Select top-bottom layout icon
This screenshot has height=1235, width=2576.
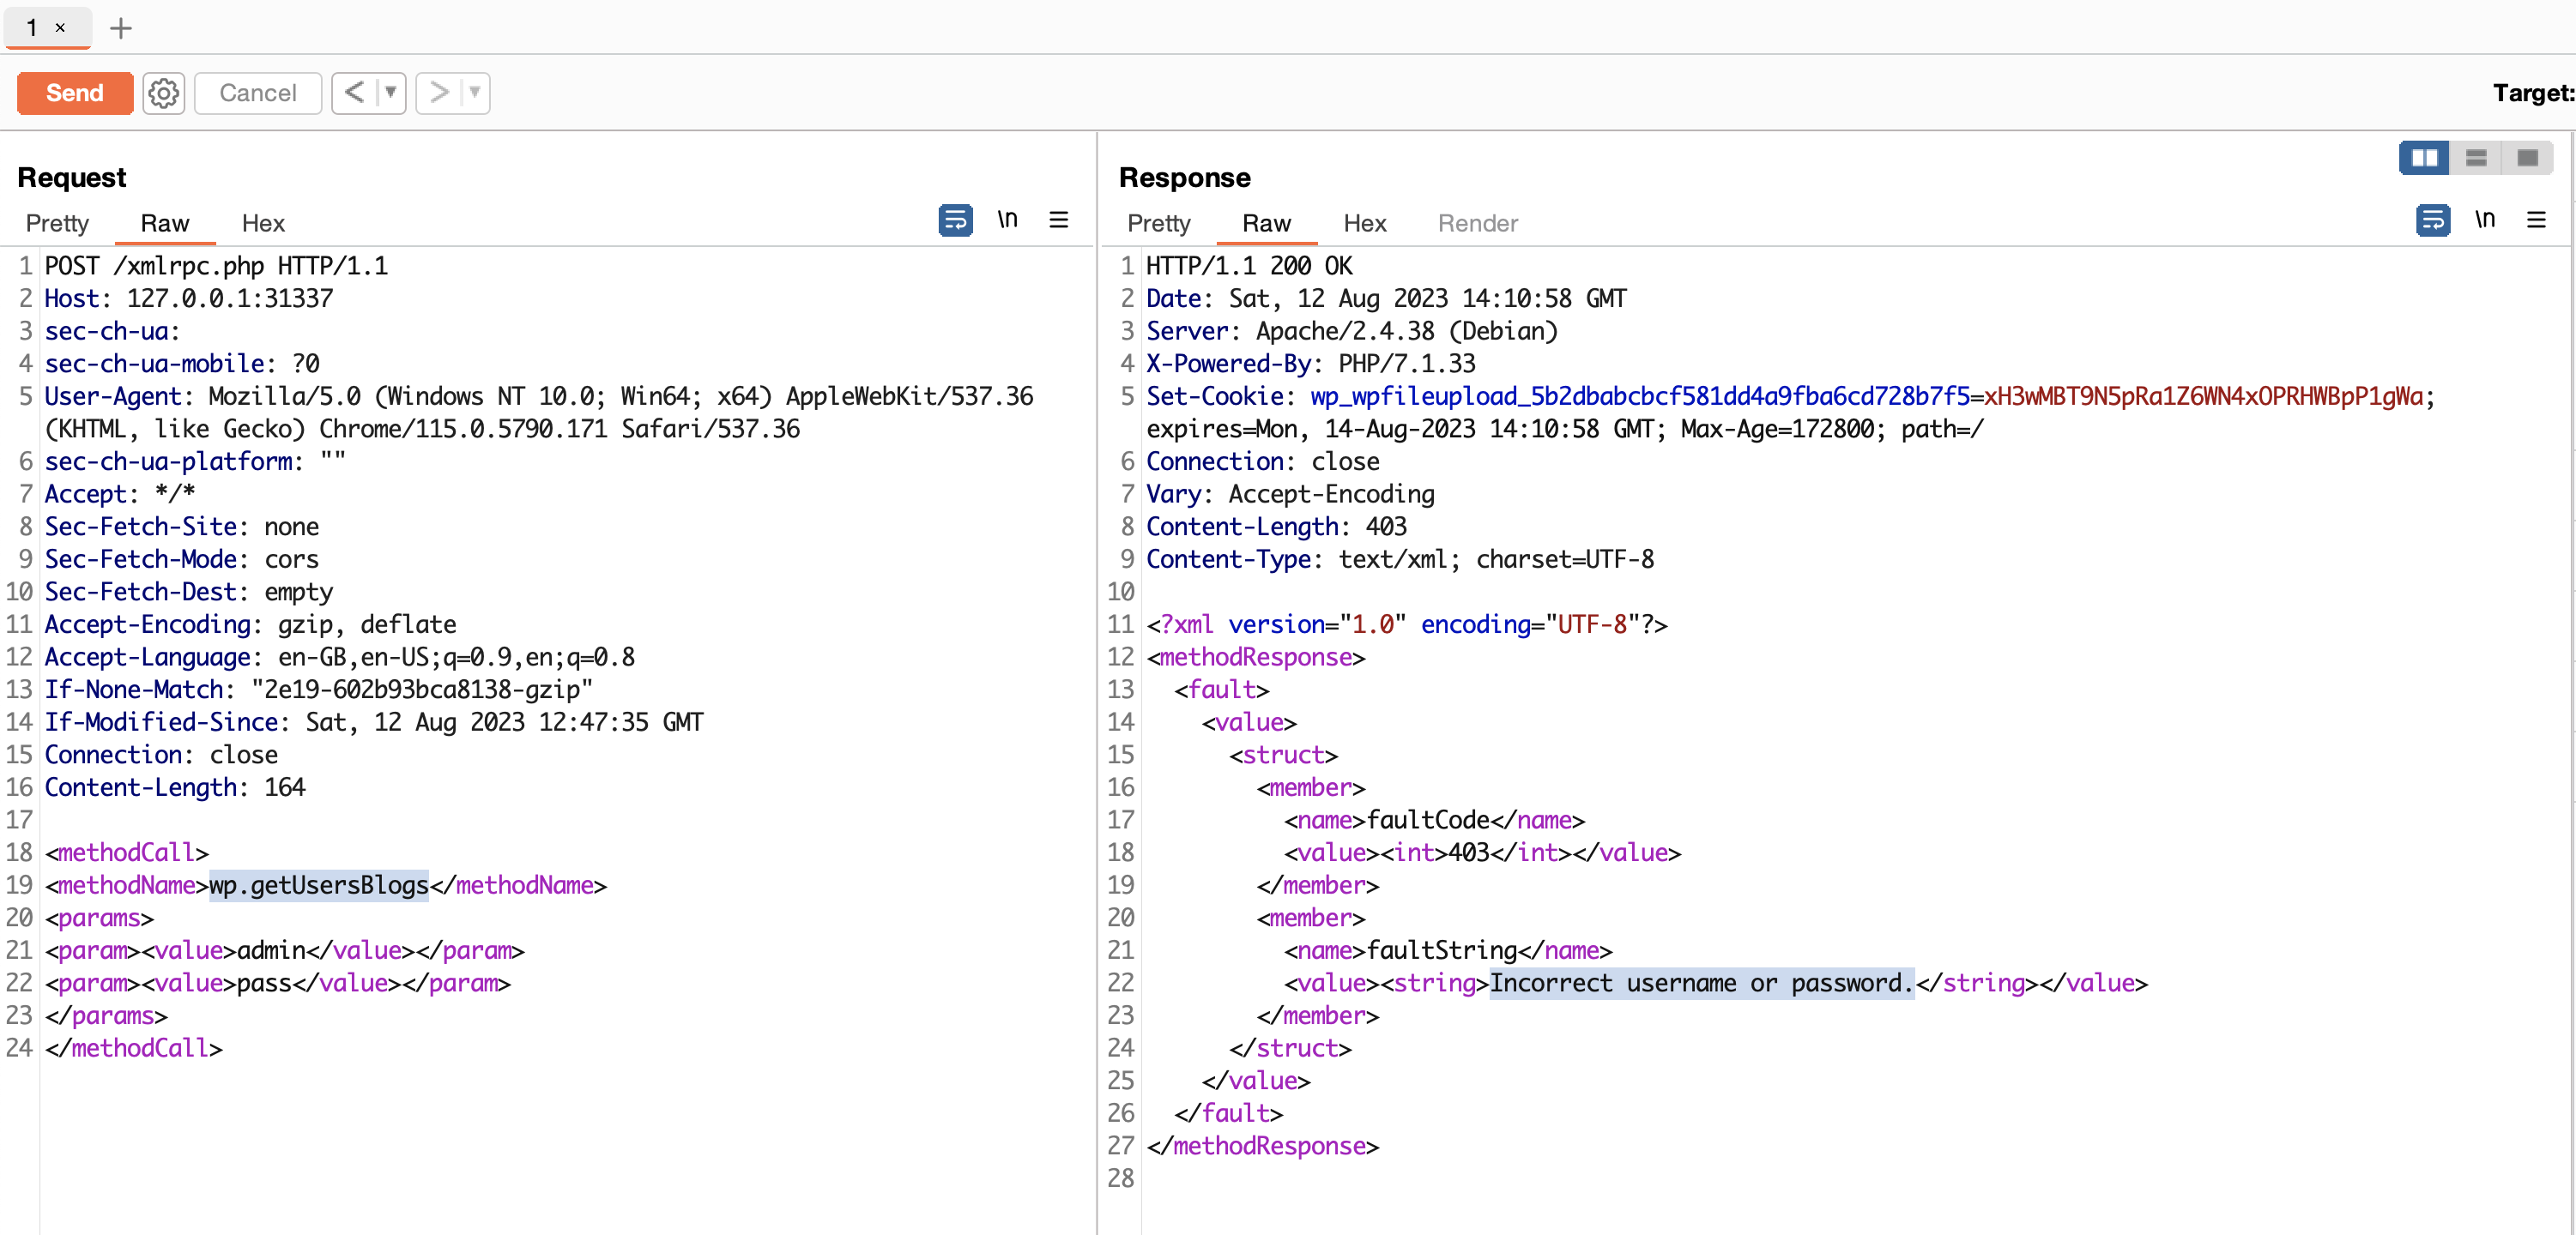click(x=2476, y=158)
